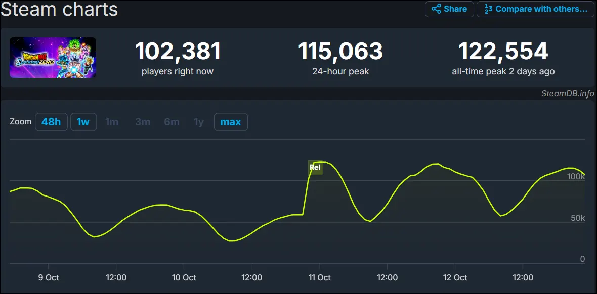
Task: Click the 122,554 all-time peak value
Action: 503,52
